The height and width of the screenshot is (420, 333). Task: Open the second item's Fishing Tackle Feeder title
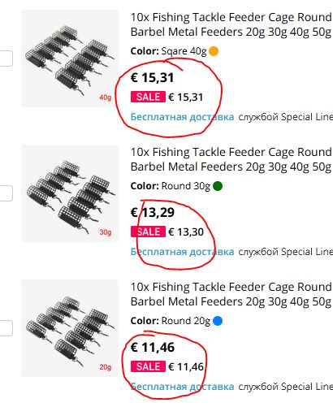tap(231, 159)
